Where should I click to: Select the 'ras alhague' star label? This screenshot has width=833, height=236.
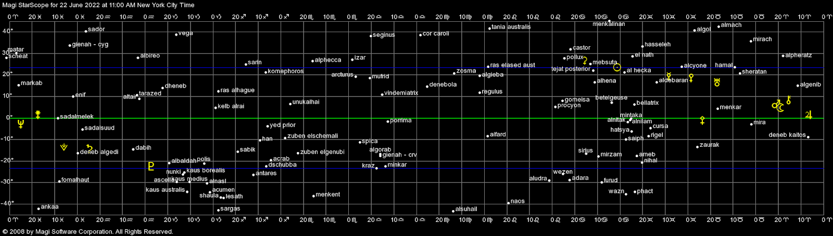click(x=237, y=90)
